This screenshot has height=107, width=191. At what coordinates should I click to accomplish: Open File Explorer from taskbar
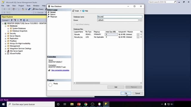pyautogui.click(x=72, y=104)
